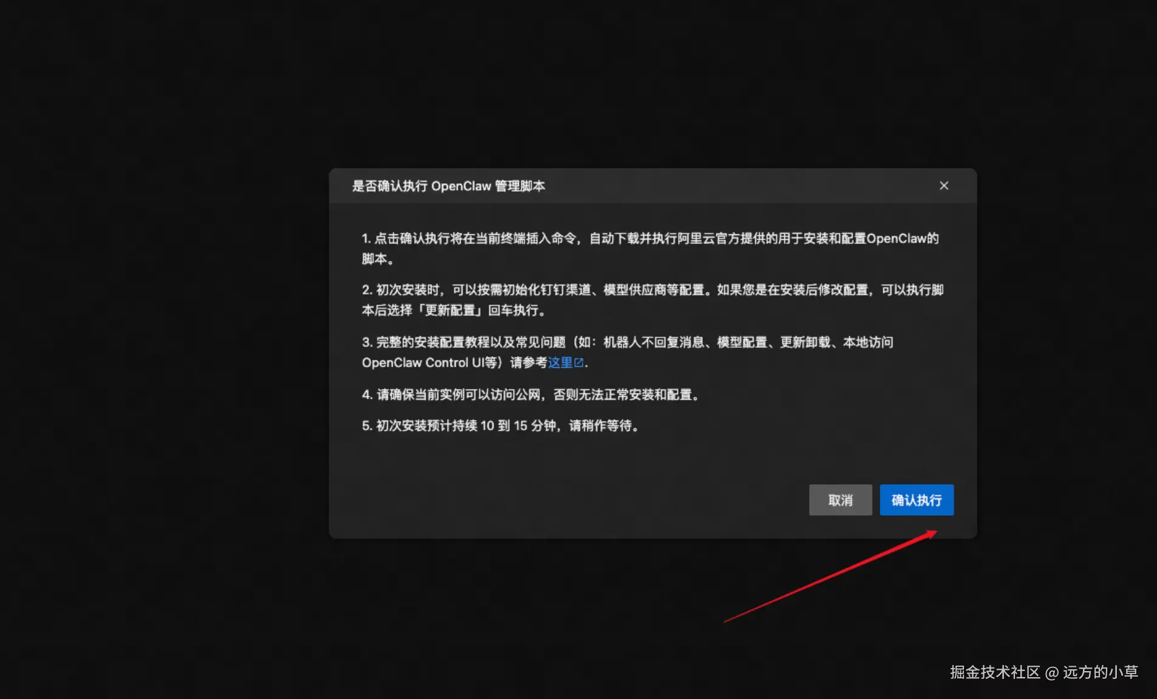1157x699 pixels.
Task: Cancel the dialog with 取消
Action: click(x=840, y=500)
